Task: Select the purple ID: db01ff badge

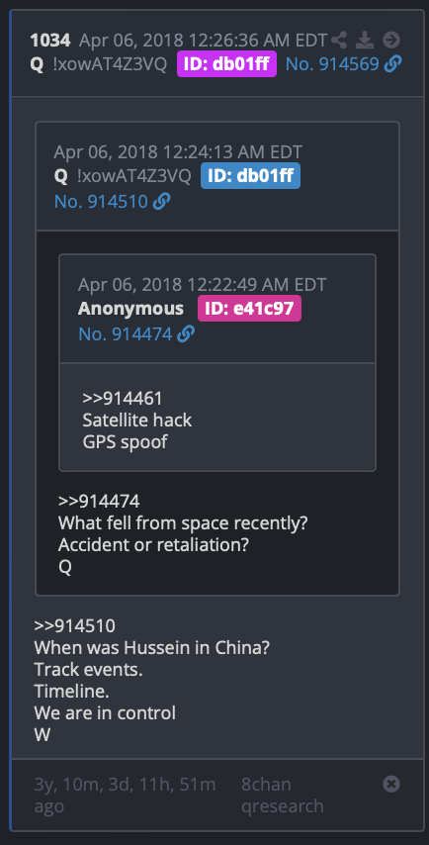Action: pos(226,64)
